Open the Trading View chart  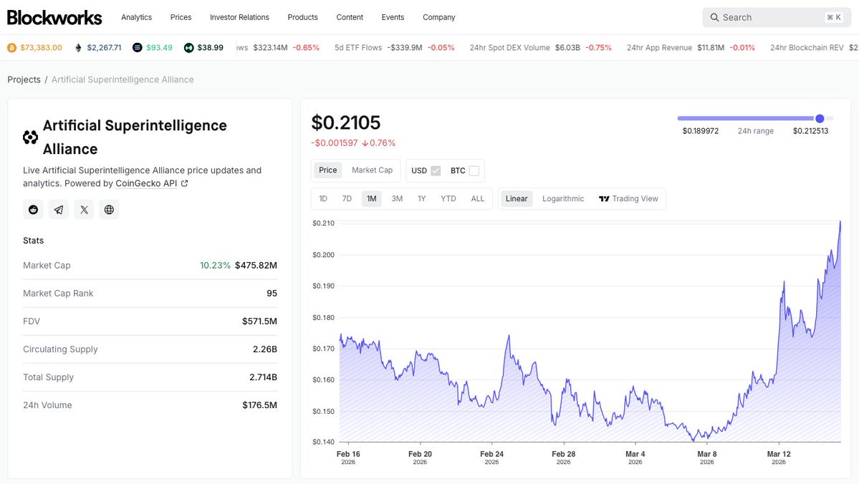[628, 199]
